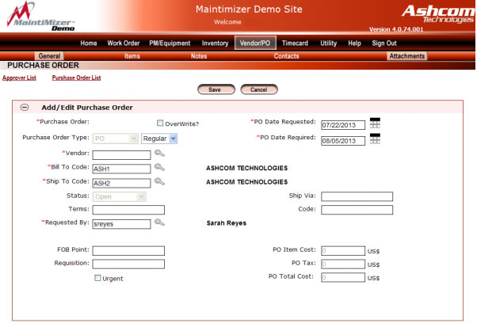Click the Ashcom Technologies logo
This screenshot has width=477, height=323.
pos(438,14)
